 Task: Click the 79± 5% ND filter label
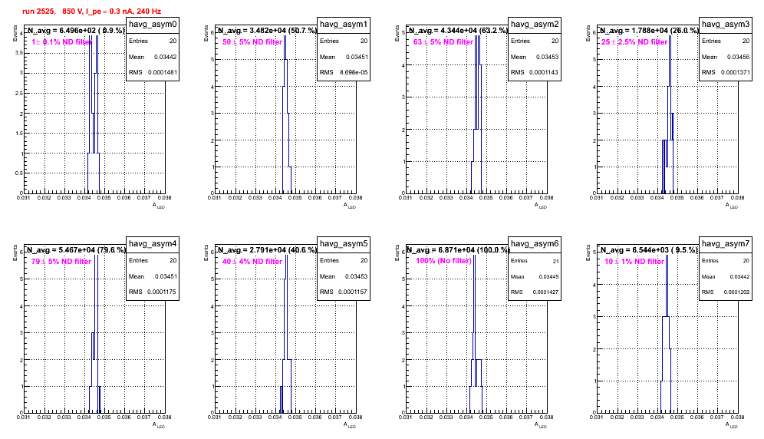tap(61, 262)
